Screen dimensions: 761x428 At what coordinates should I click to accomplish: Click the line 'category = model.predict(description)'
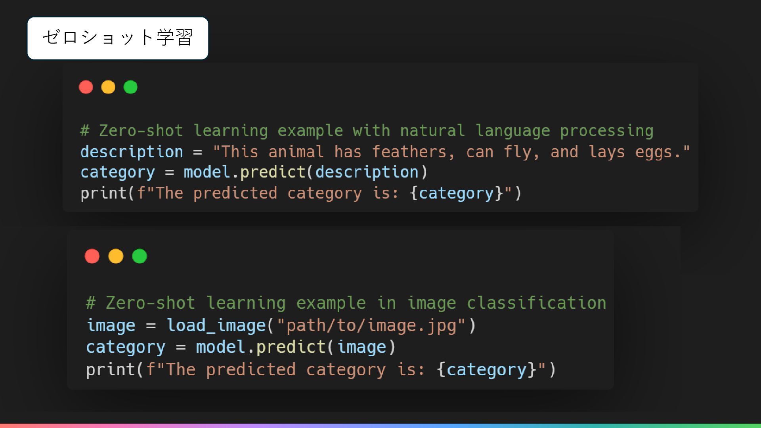pos(254,172)
